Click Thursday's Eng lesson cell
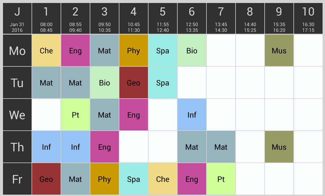 coord(104,147)
